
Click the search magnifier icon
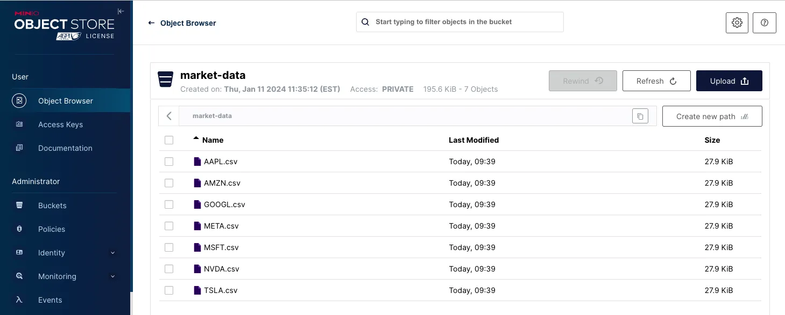(365, 22)
